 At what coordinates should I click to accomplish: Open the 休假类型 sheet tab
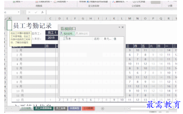click(x=75, y=108)
